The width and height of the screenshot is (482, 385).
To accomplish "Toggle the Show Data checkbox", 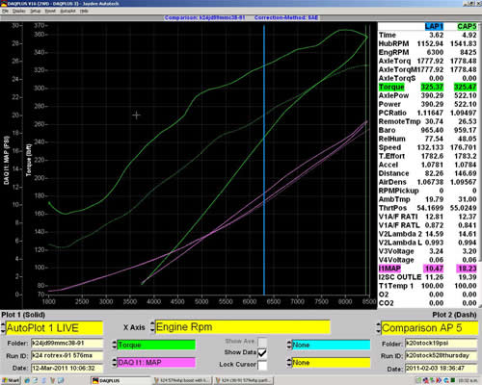I will click(x=262, y=353).
